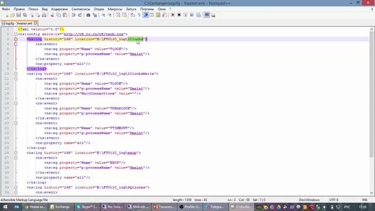The width and height of the screenshot is (375, 211).
Task: Save the recorded macro icon
Action: [198, 15]
